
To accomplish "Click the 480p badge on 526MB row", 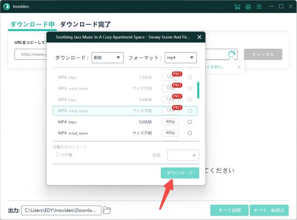I will [170, 122].
